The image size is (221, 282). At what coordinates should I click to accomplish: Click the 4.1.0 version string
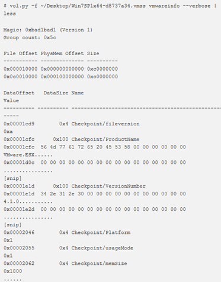click(x=11, y=202)
